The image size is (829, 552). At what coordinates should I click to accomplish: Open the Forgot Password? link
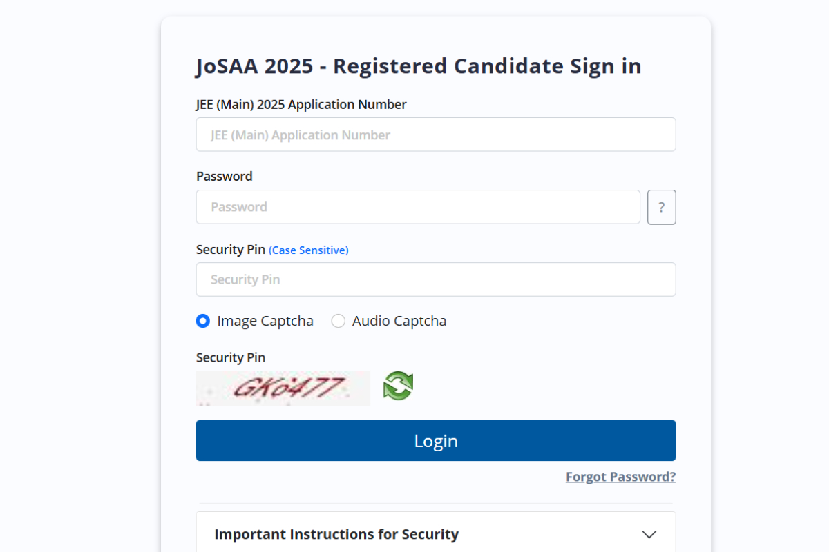tap(620, 477)
